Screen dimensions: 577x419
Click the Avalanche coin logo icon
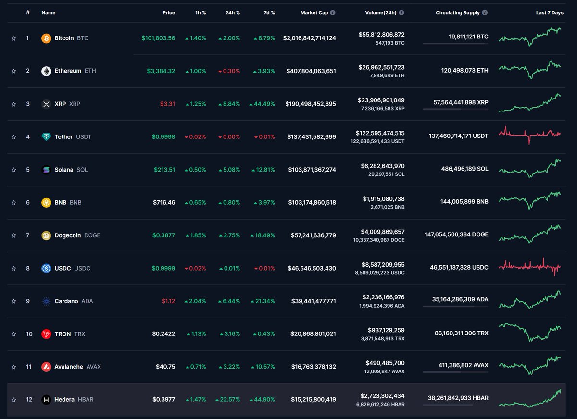46,367
